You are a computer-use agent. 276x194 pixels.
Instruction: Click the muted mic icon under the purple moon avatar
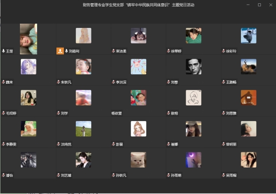(x=169, y=175)
